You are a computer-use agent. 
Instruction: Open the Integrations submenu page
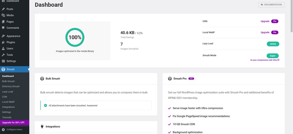coord(8,107)
